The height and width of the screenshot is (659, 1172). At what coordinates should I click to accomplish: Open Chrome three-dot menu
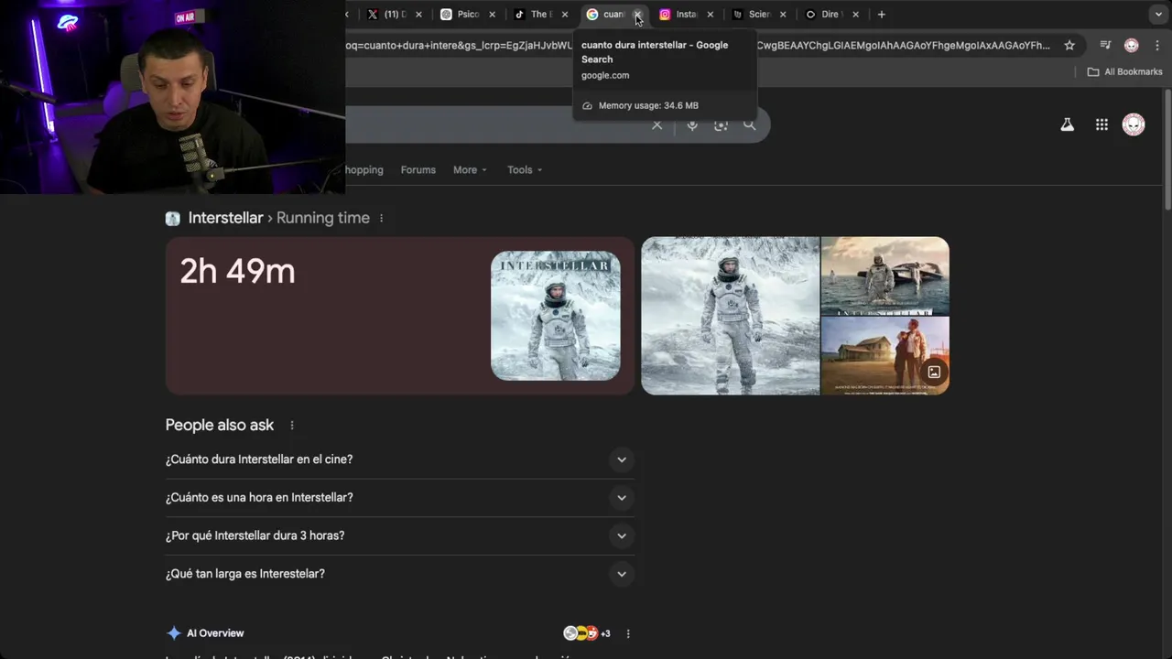click(1156, 45)
